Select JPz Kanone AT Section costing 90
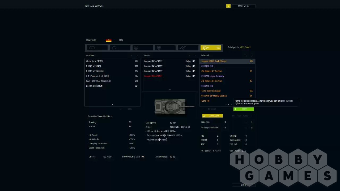 click(x=227, y=71)
